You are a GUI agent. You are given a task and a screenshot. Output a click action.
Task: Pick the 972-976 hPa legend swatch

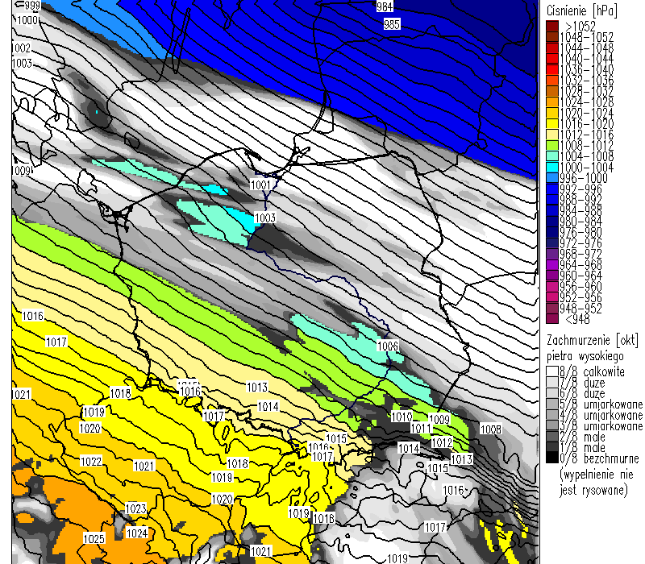click(552, 243)
